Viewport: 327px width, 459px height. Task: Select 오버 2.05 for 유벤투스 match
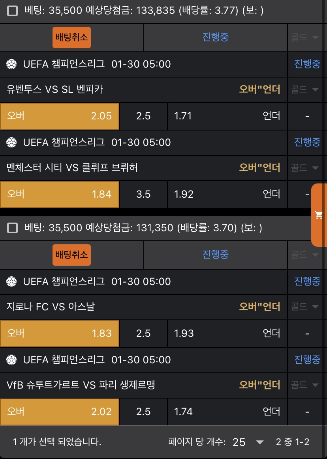point(60,116)
